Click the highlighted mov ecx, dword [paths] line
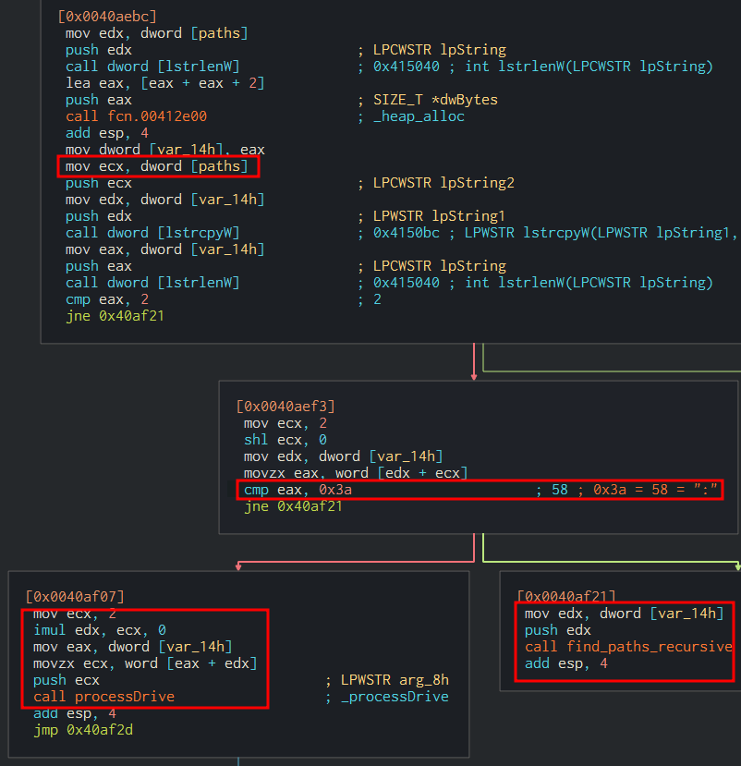The height and width of the screenshot is (766, 741). pos(157,166)
